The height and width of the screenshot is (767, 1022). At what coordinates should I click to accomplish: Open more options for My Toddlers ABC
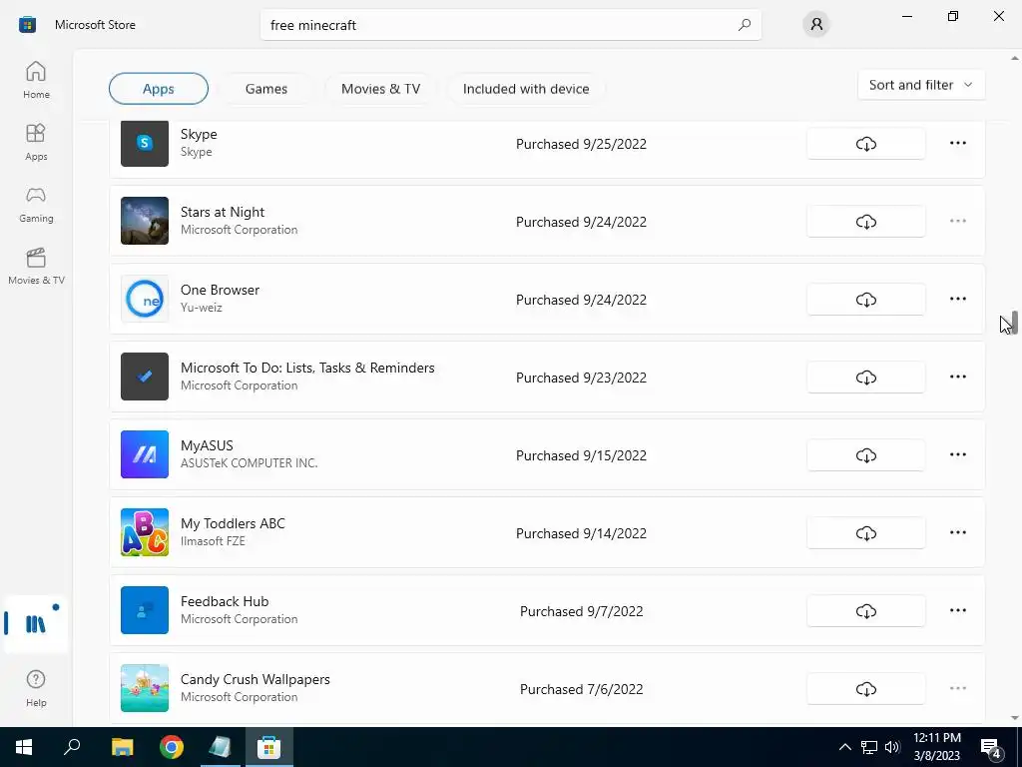pyautogui.click(x=957, y=532)
